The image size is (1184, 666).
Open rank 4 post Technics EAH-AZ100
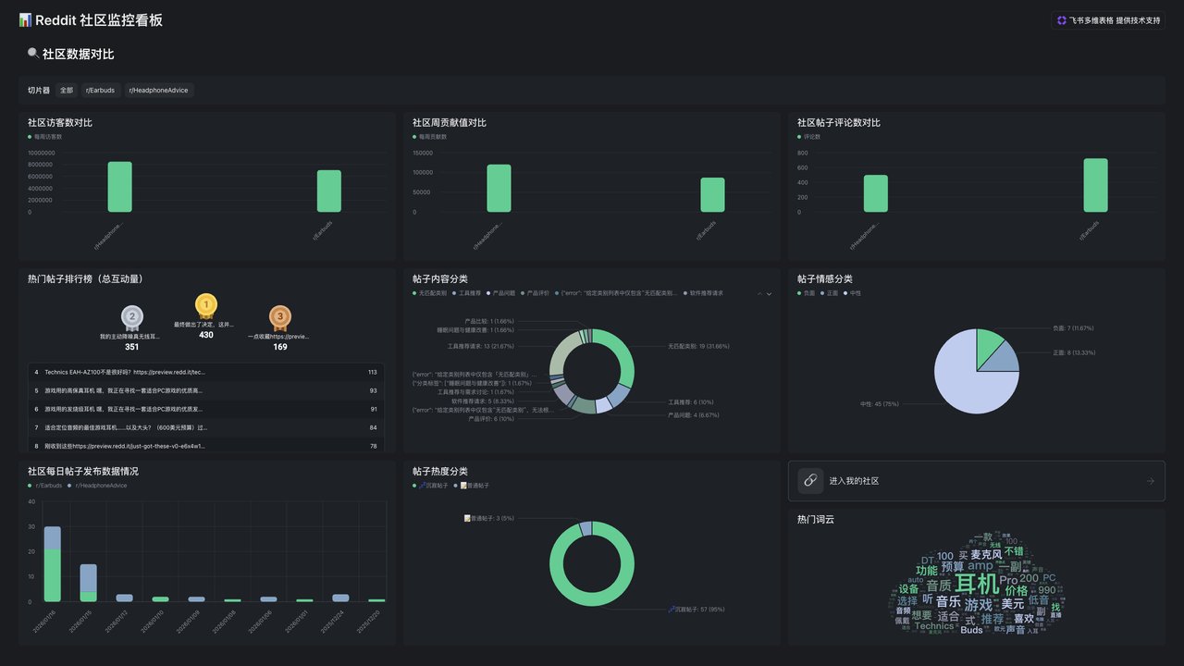pyautogui.click(x=206, y=372)
